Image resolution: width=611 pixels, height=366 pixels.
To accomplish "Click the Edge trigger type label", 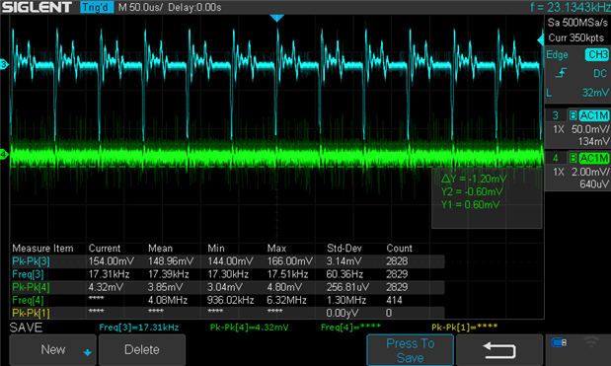I will tap(557, 55).
